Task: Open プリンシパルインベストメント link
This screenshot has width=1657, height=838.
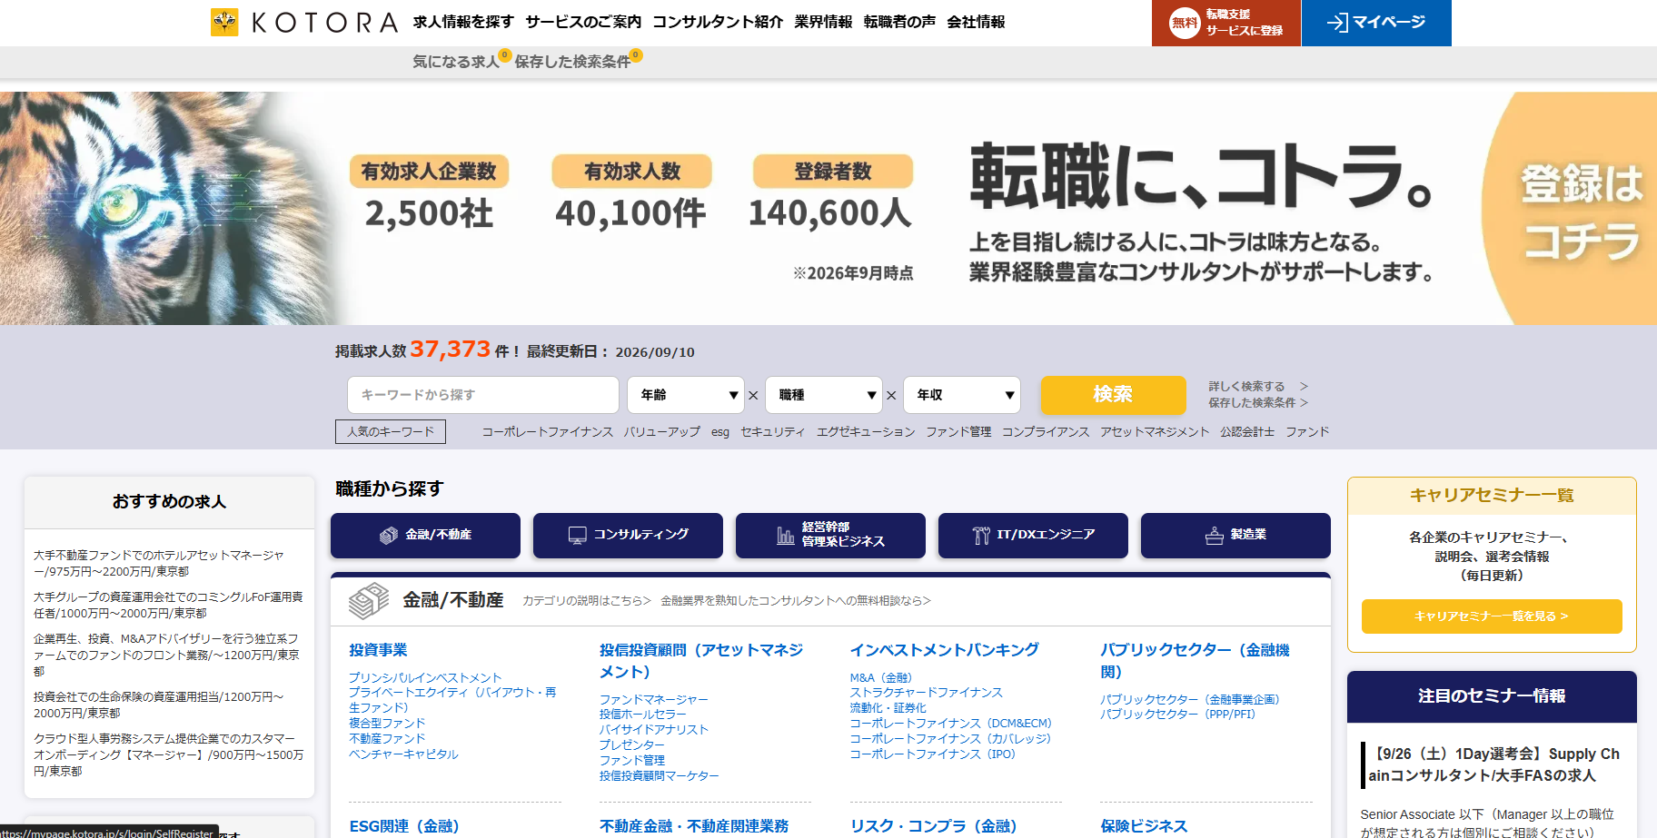Action: click(425, 678)
